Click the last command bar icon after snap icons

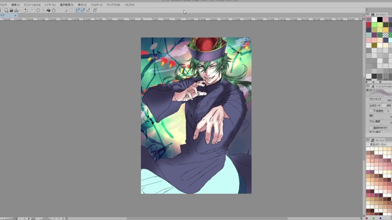(x=95, y=10)
